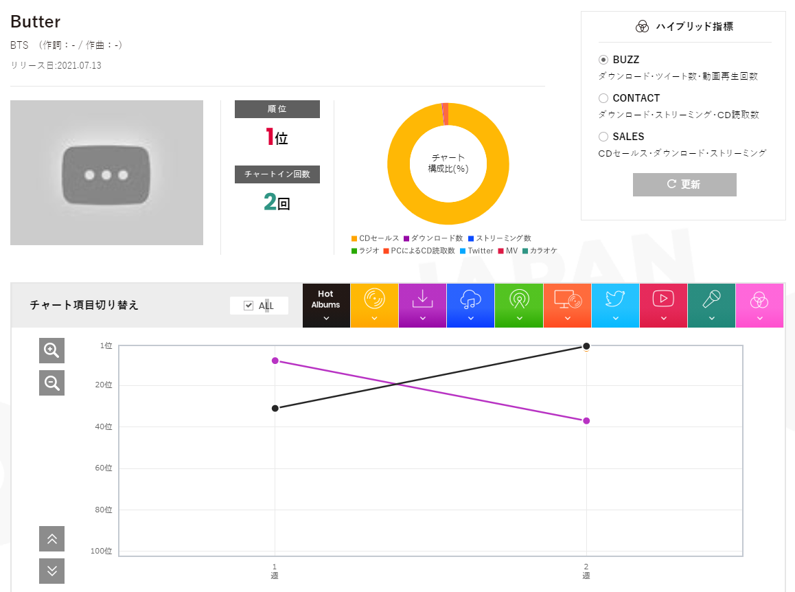795x592 pixels.
Task: Click the purple data point at week 1
Action: (x=275, y=361)
